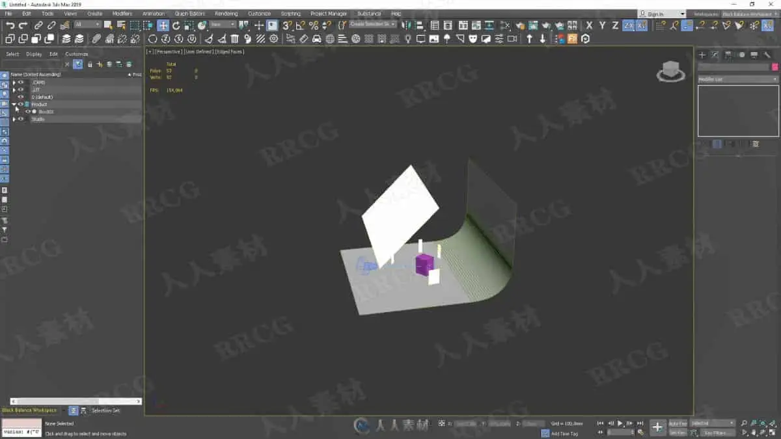Expand the Studio layer

click(x=14, y=119)
